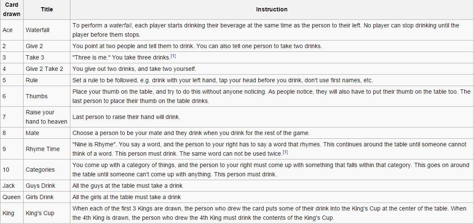Select "Raise your hand to heaven" title cell

(x=46, y=117)
